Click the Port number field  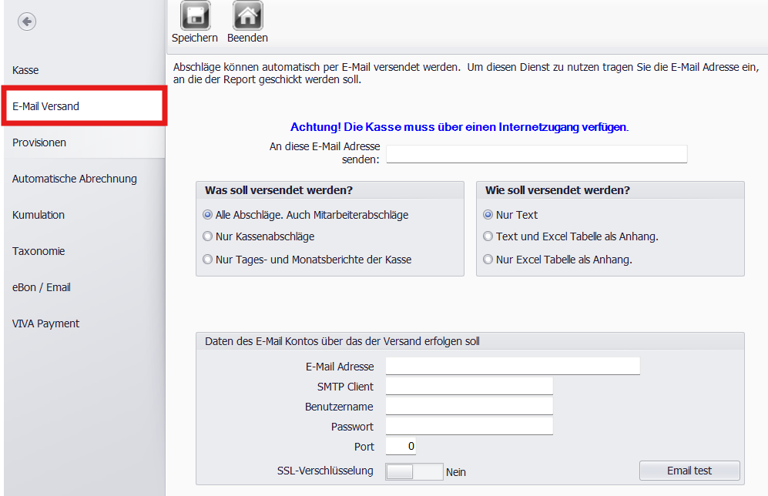[x=401, y=446]
